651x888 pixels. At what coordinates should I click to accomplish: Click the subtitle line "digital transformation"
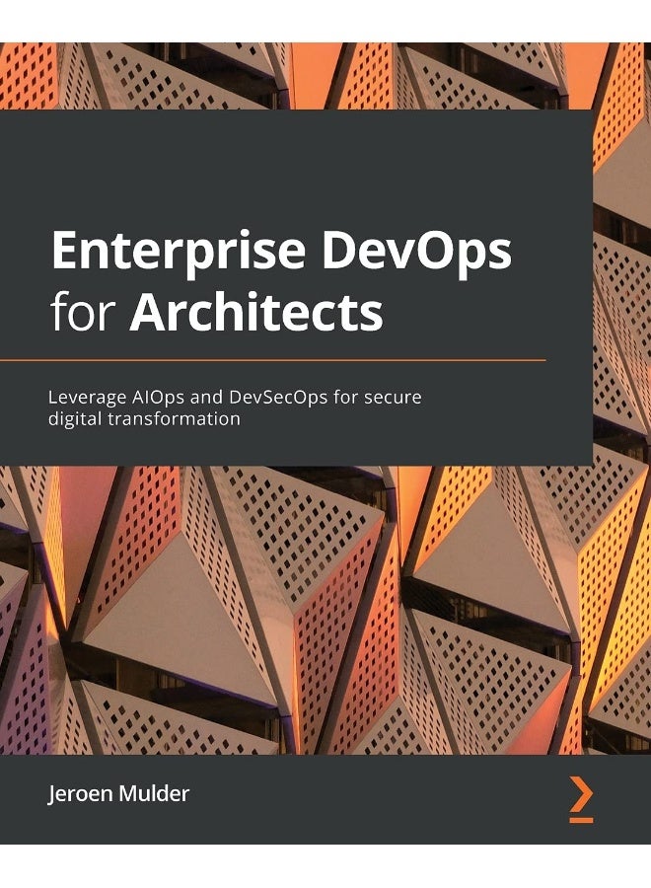(x=144, y=419)
